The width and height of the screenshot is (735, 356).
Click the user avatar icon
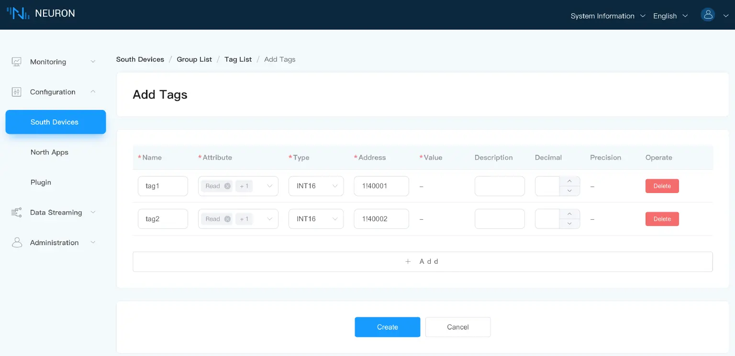708,14
